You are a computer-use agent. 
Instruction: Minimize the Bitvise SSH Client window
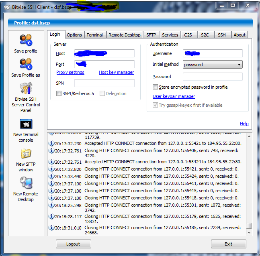[222, 6]
